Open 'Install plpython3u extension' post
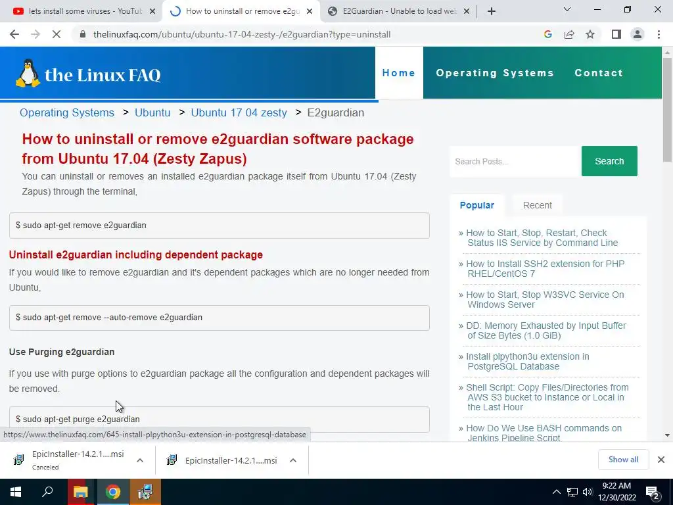Viewport: 673px width, 505px height. [x=528, y=362]
